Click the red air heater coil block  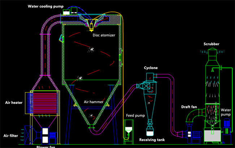pyautogui.click(x=44, y=100)
